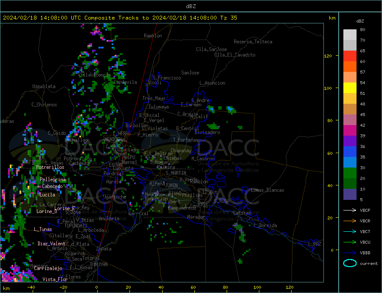Click the 'Carrizalejo' map label
382x293 pixels.
point(48,269)
